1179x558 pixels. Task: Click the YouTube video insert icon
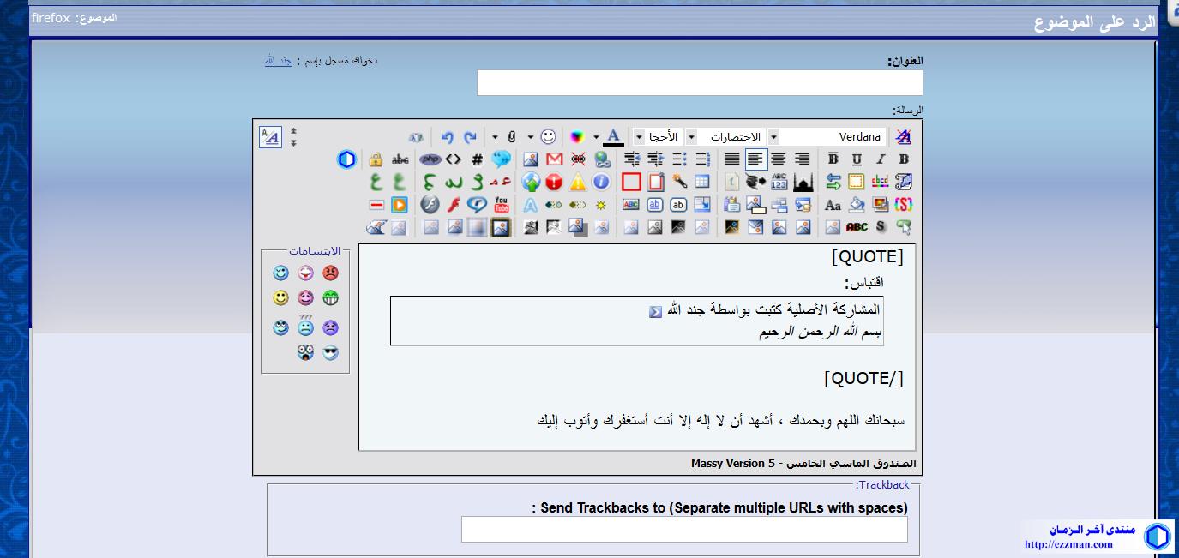pos(502,205)
